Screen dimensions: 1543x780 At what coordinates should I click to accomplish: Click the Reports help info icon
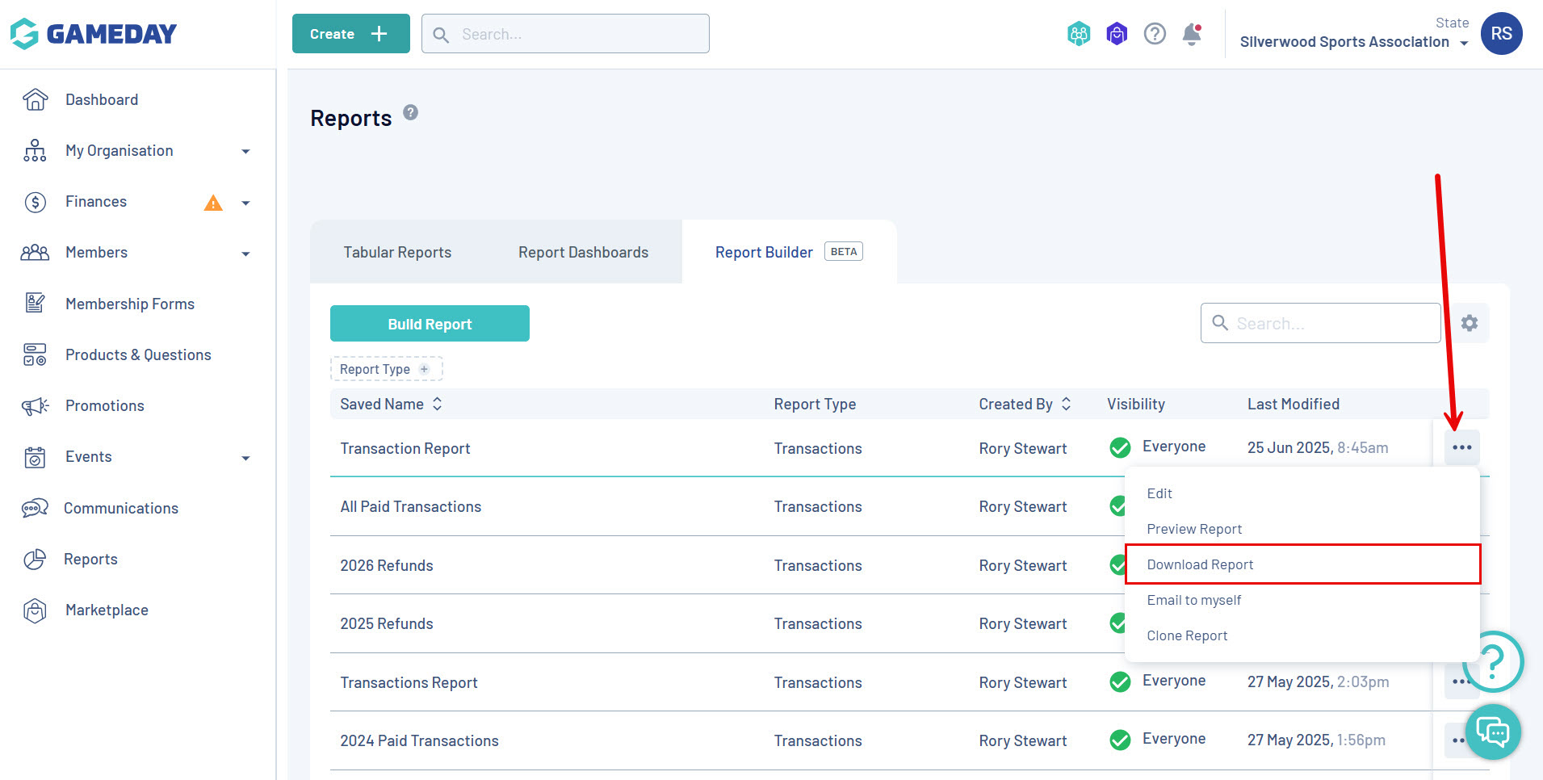click(411, 112)
